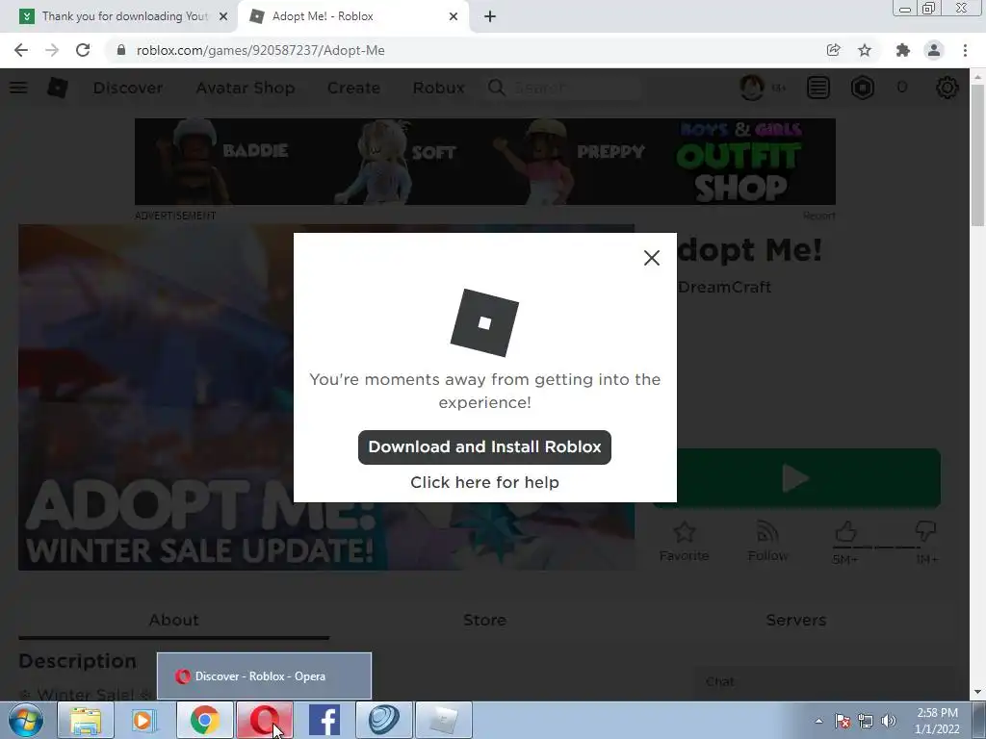Close the Adopt Me! - Roblox tab
986x739 pixels.
[454, 16]
